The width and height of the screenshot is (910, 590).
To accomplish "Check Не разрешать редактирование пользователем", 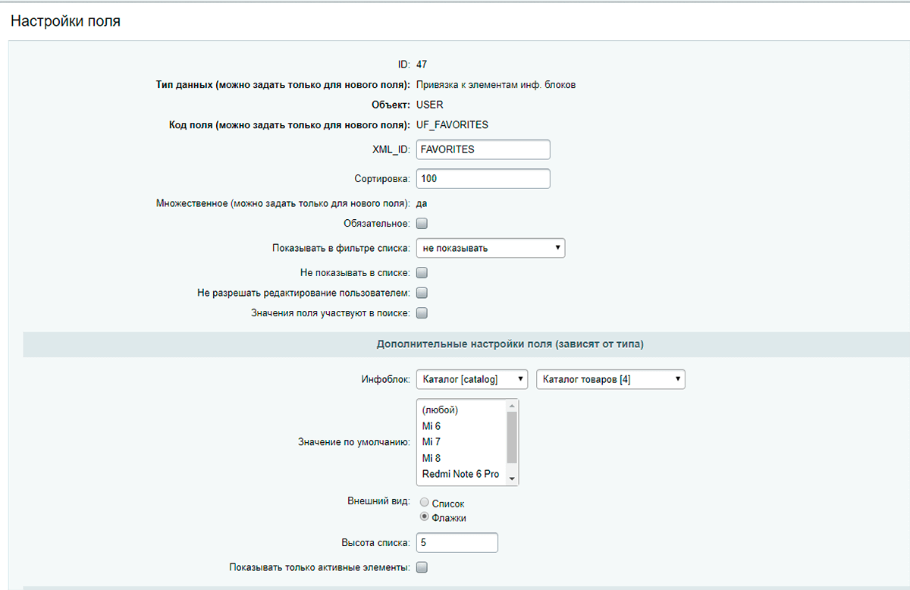I will [x=422, y=293].
